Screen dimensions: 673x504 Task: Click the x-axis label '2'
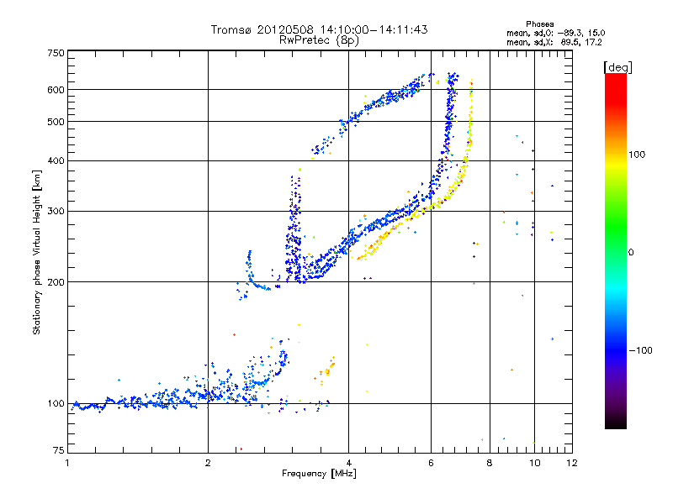pyautogui.click(x=208, y=463)
